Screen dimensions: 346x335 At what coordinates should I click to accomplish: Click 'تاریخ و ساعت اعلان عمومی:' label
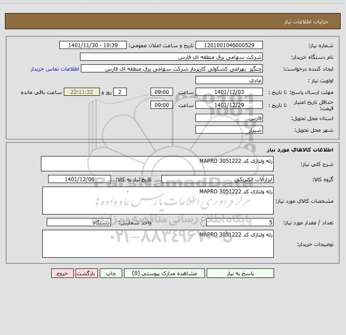pyautogui.click(x=161, y=46)
